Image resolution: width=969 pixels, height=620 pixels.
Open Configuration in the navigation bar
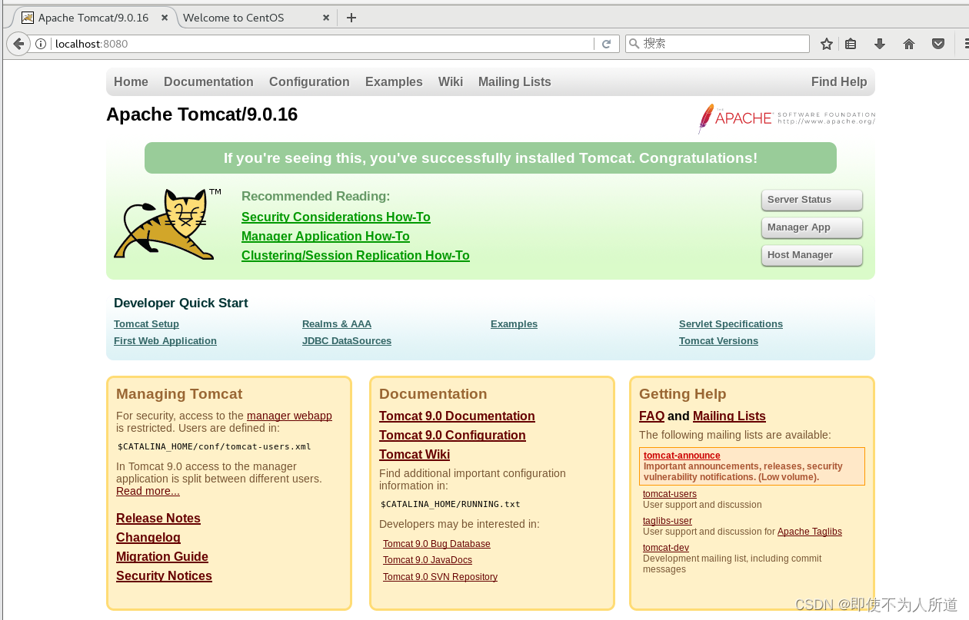pos(309,81)
